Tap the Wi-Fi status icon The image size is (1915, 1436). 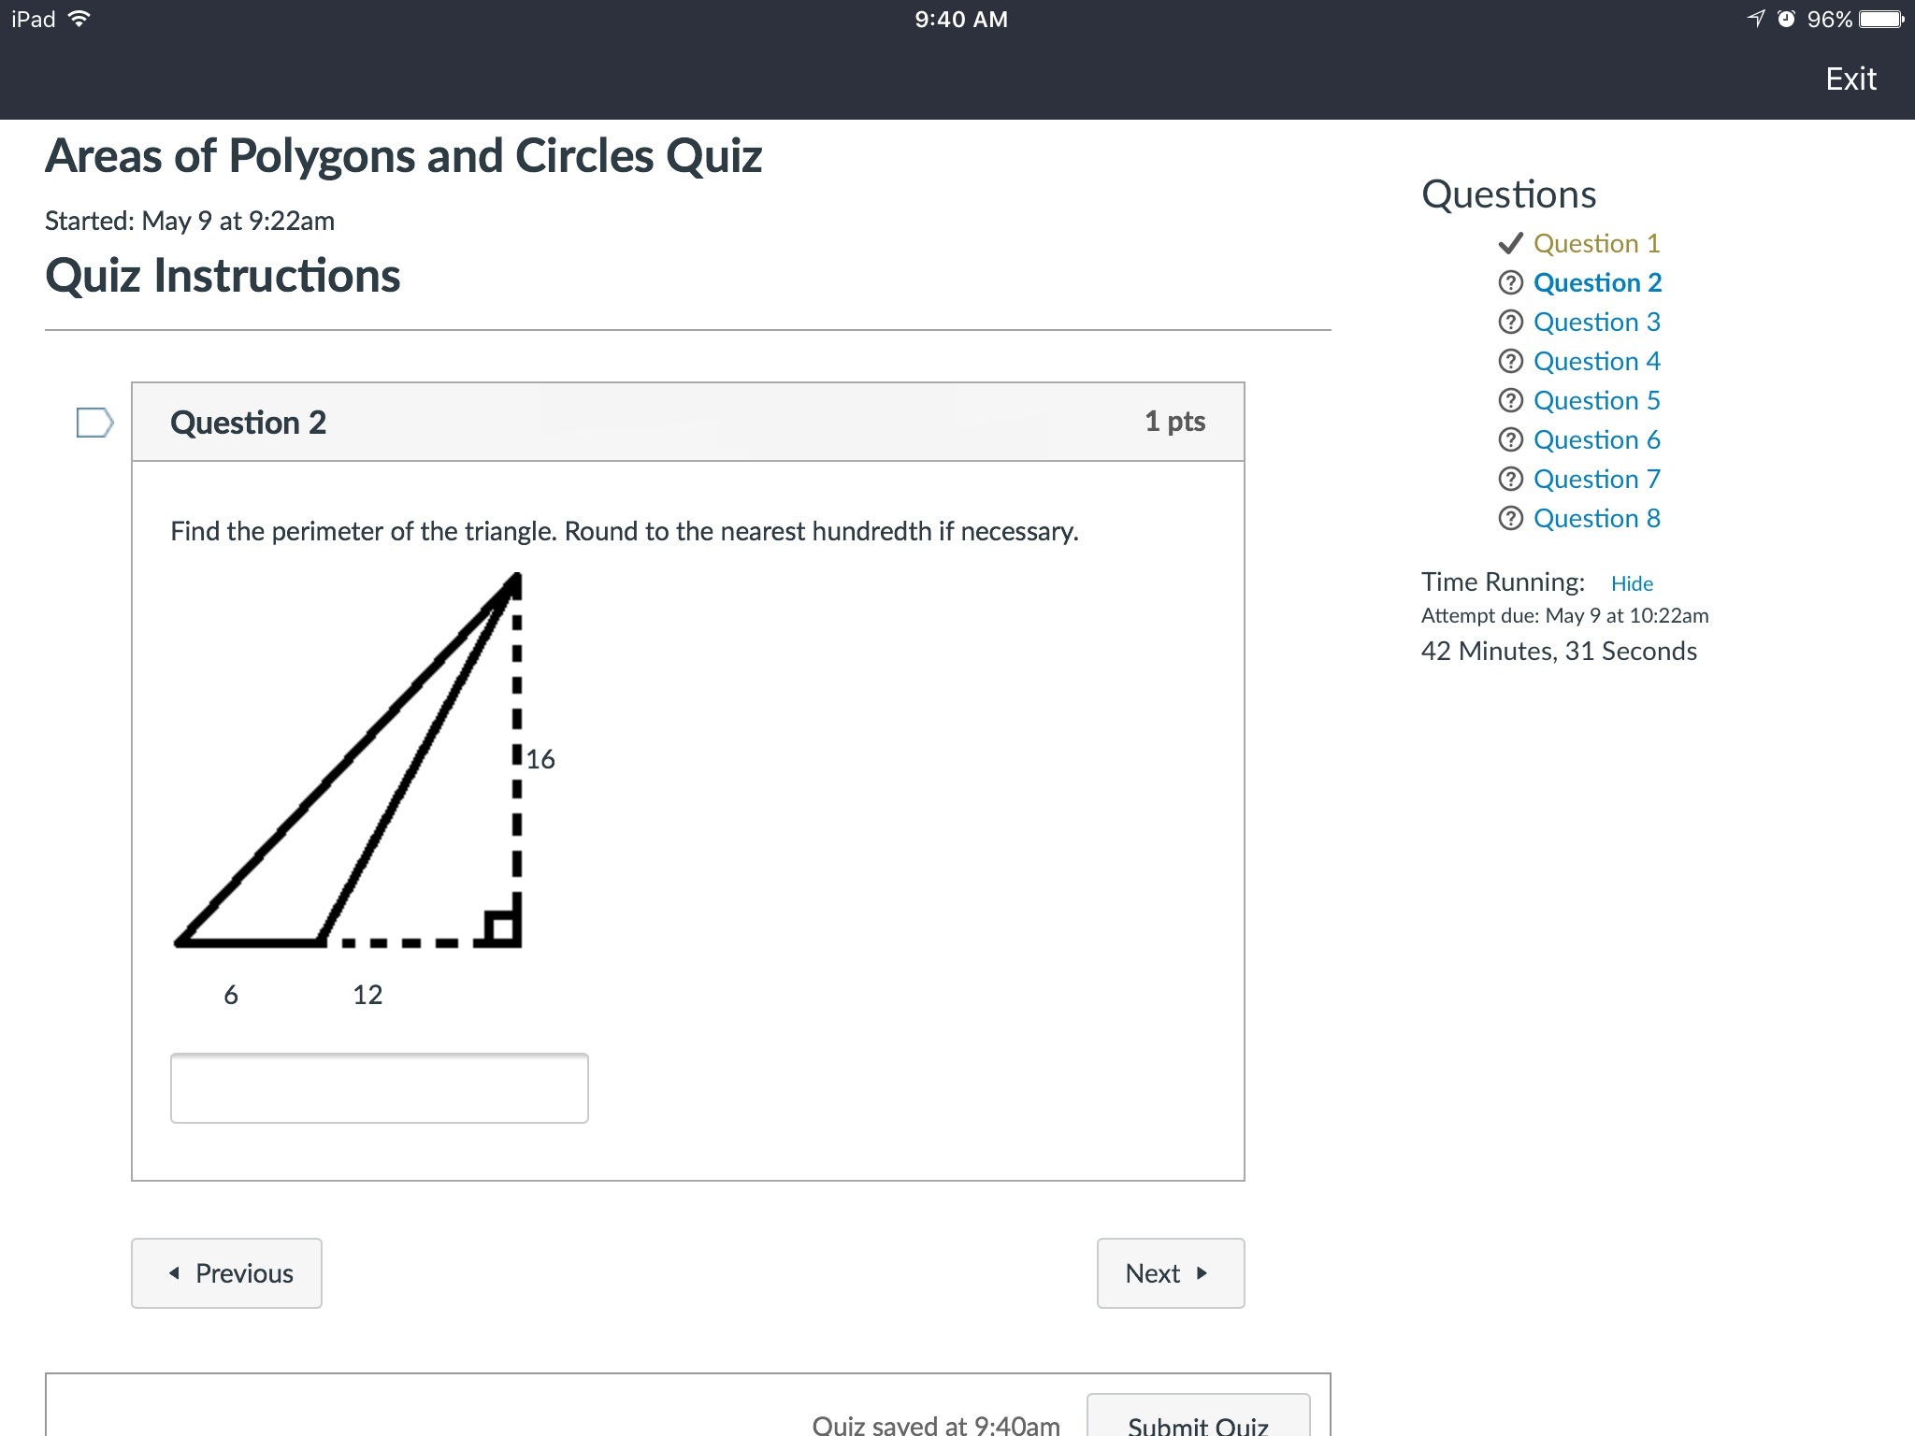pyautogui.click(x=80, y=19)
